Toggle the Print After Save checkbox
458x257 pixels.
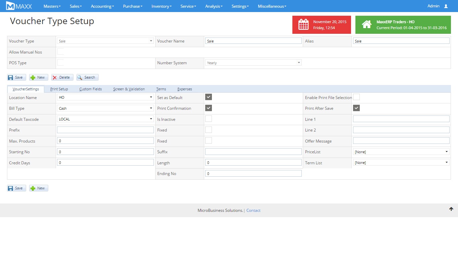(356, 108)
